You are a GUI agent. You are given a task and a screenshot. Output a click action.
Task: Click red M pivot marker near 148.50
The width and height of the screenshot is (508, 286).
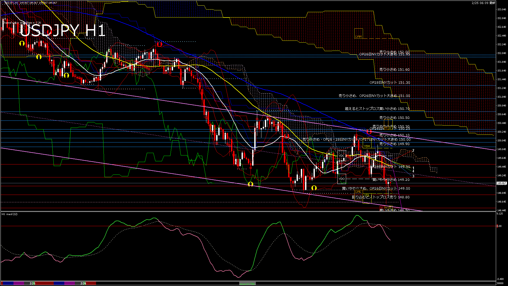381,207
